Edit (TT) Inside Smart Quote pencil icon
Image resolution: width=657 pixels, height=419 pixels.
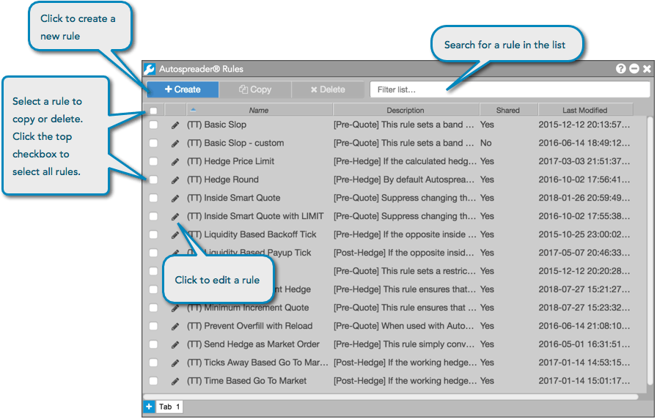tap(175, 199)
